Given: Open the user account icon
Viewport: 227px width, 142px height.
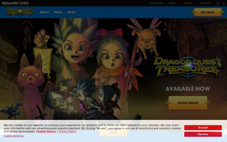Looking at the screenshot, I should point(224,3).
